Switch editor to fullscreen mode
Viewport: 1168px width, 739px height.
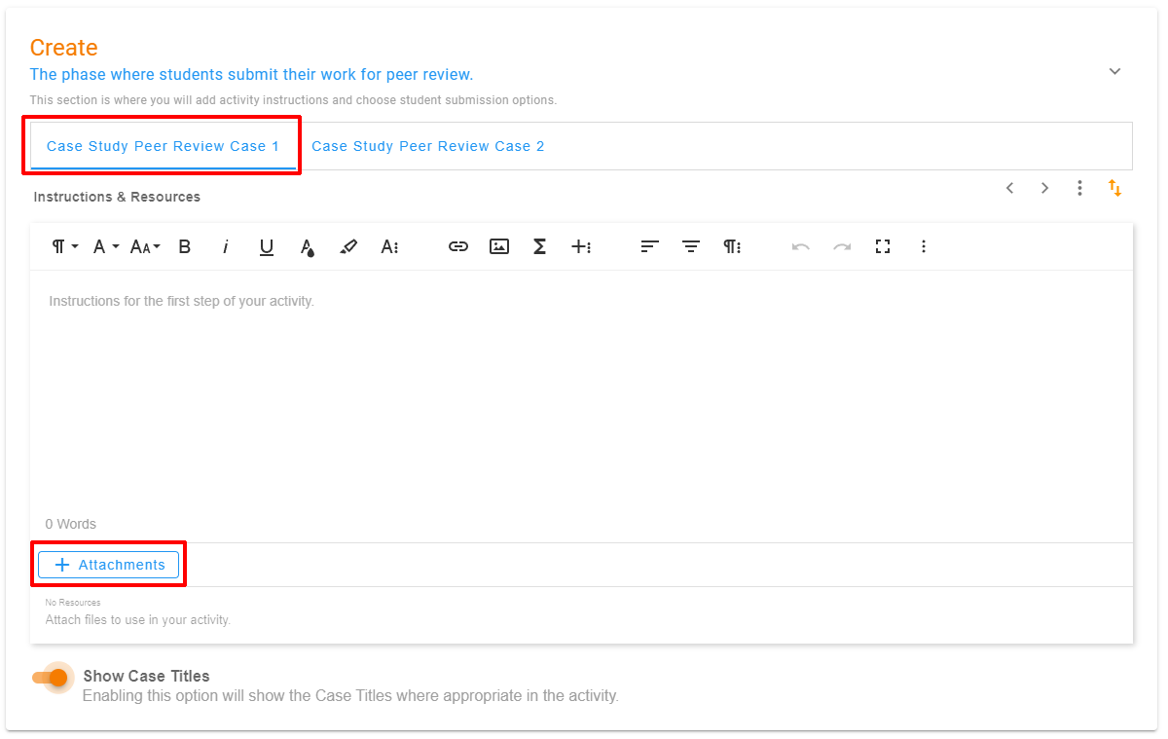pyautogui.click(x=883, y=247)
